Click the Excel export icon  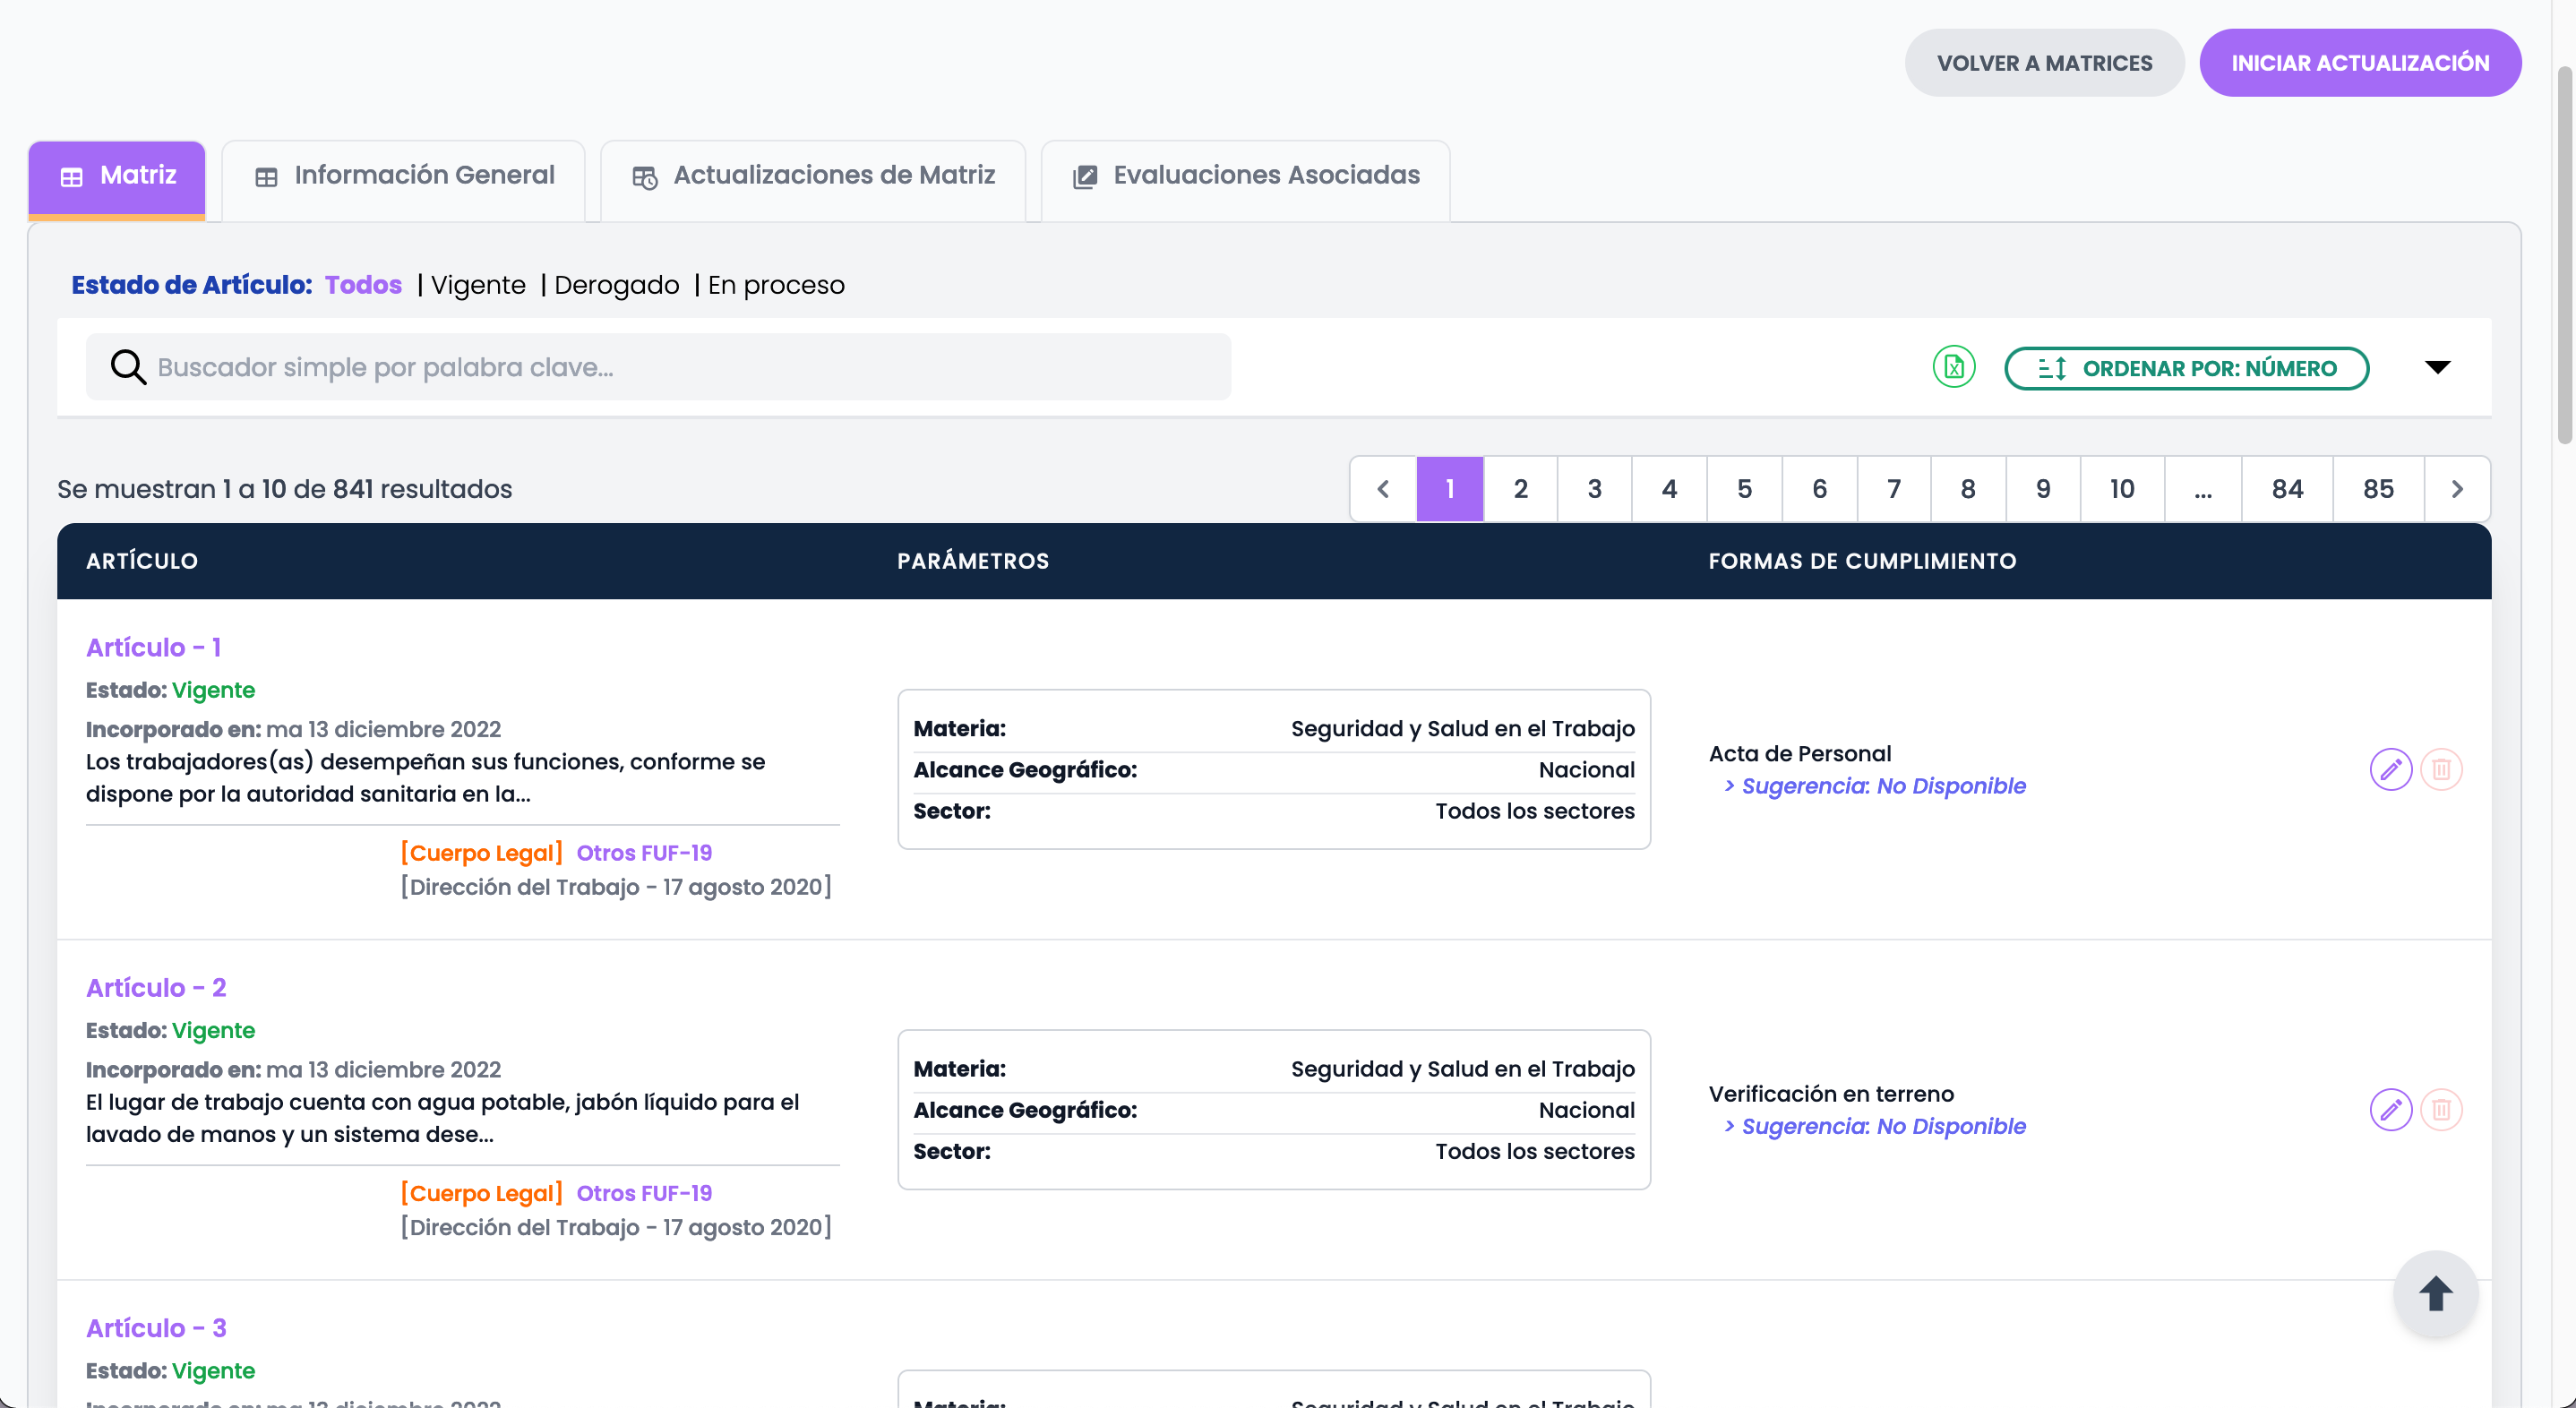pos(1953,367)
